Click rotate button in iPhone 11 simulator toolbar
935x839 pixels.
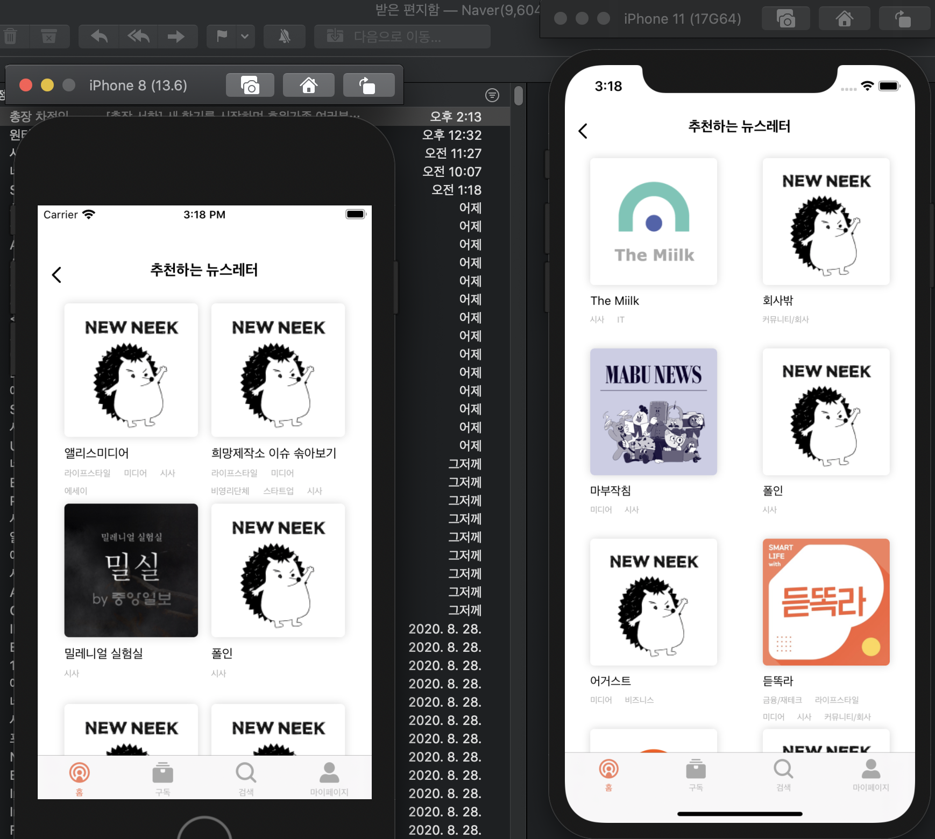pos(904,19)
